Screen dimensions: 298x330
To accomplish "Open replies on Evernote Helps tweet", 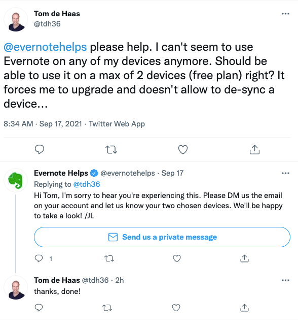I will click(x=39, y=258).
